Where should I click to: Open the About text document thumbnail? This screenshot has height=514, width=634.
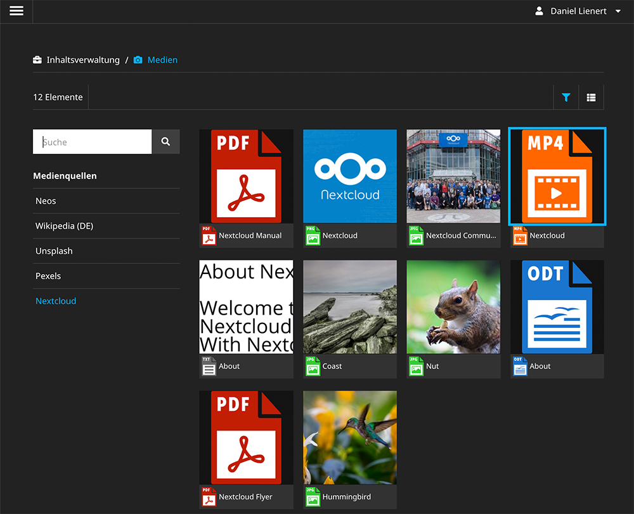(246, 307)
